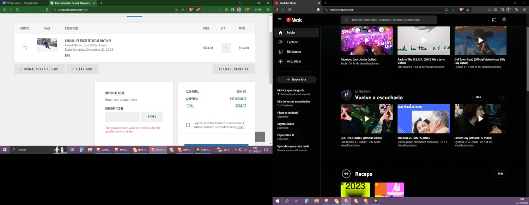Open the YouTube Music hamburger guide menu
This screenshot has width=529, height=205.
[x=280, y=20]
